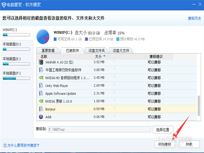Screen dimensions: 204x153
Task: Click the NVIDIA HD 音频驱动程序 logo icon
Action: 41,78
